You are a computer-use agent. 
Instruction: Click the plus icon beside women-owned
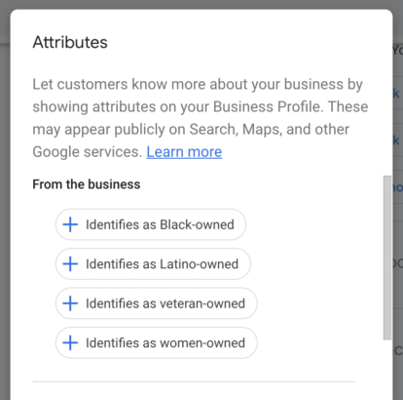70,342
